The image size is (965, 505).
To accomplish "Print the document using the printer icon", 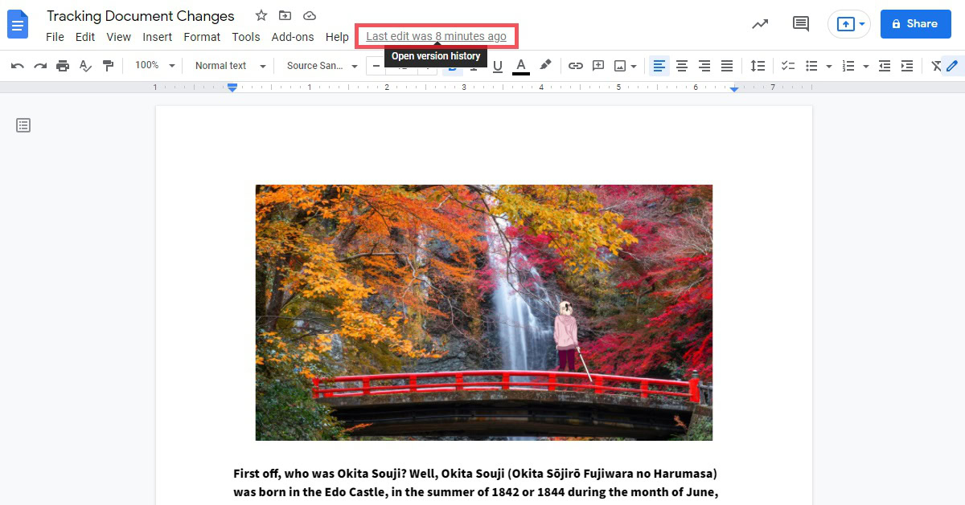I will click(63, 66).
